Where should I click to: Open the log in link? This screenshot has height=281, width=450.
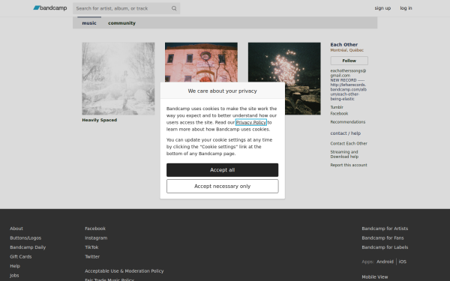[406, 8]
